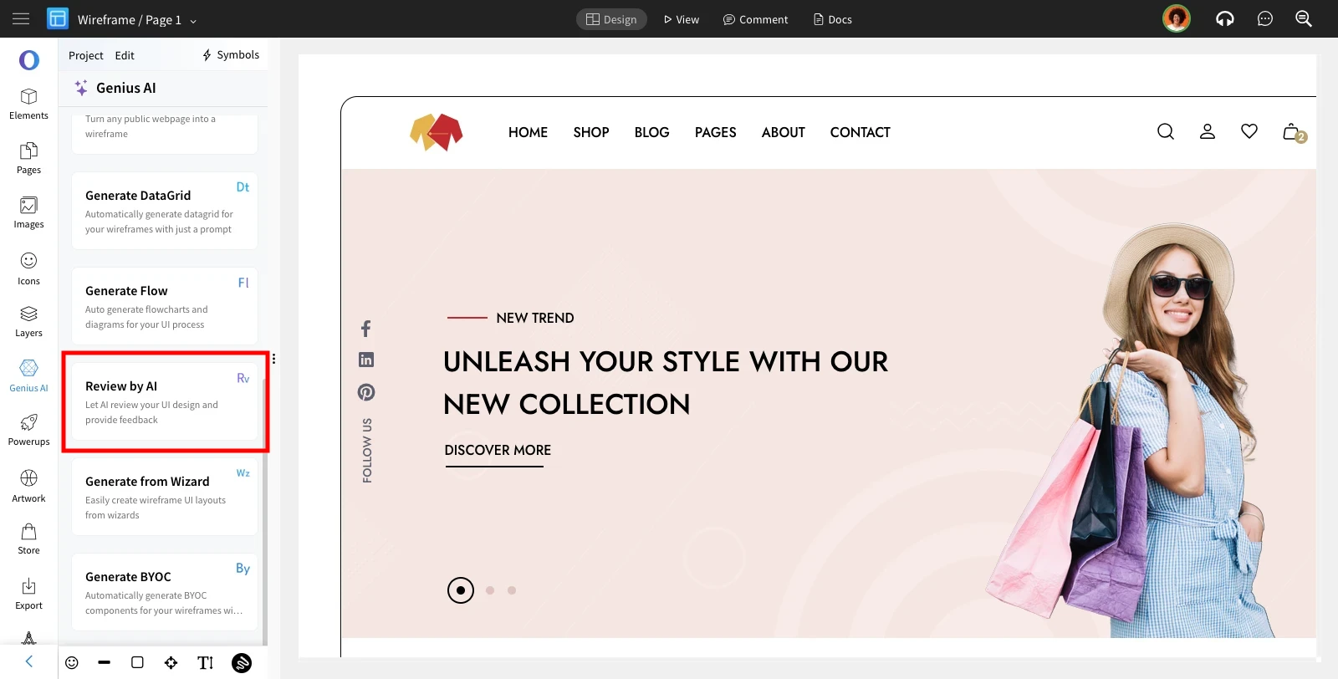Viewport: 1338px width, 679px height.
Task: Open the Artwork panel icon
Action: point(28,477)
